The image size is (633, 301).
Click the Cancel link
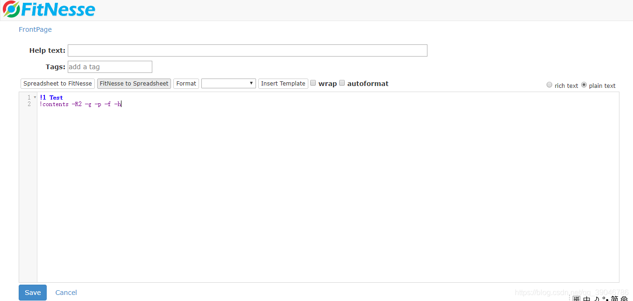coord(66,293)
